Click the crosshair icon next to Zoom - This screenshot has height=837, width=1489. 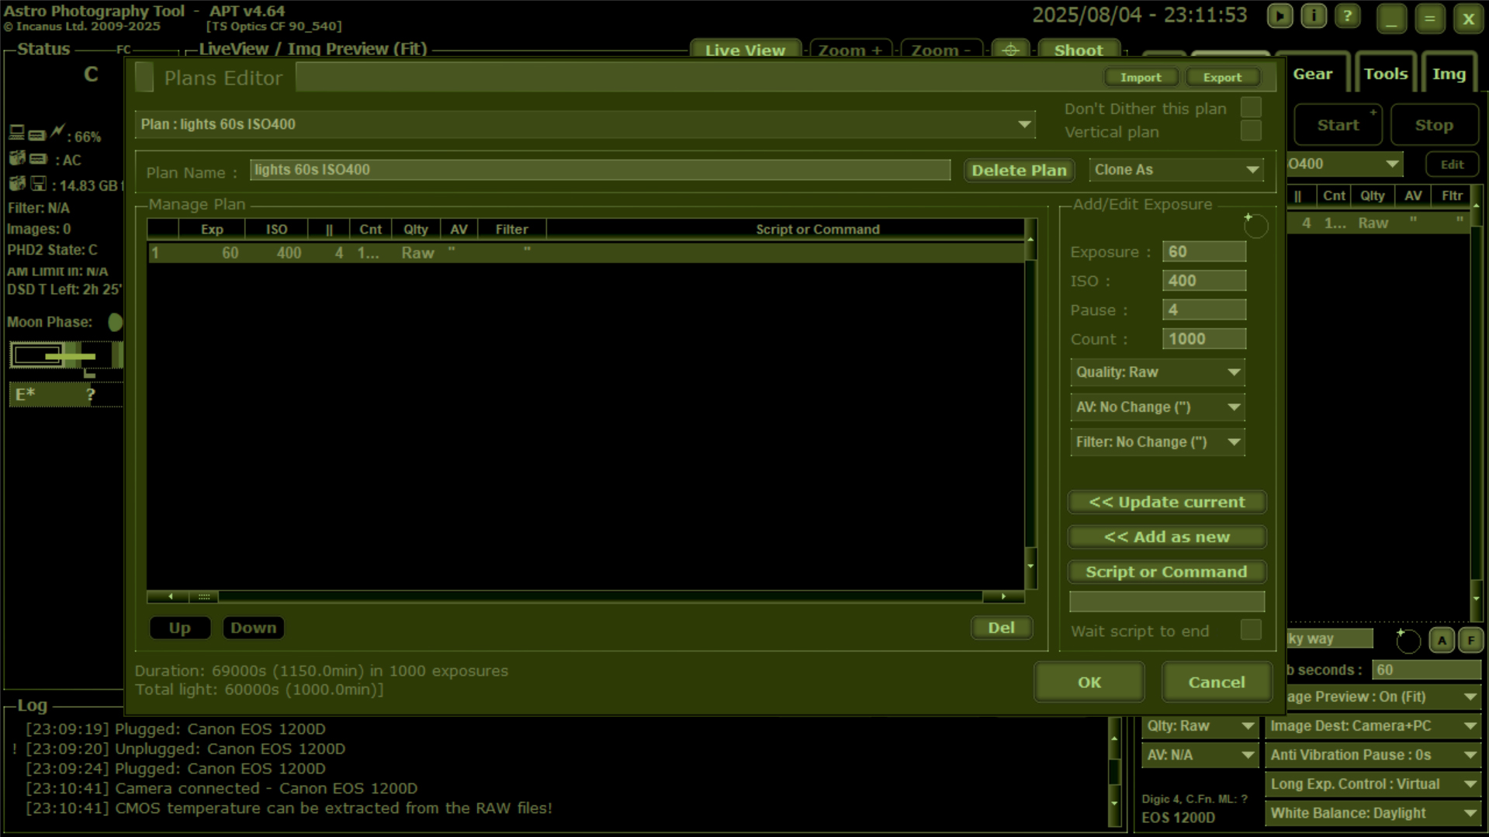coord(1010,50)
